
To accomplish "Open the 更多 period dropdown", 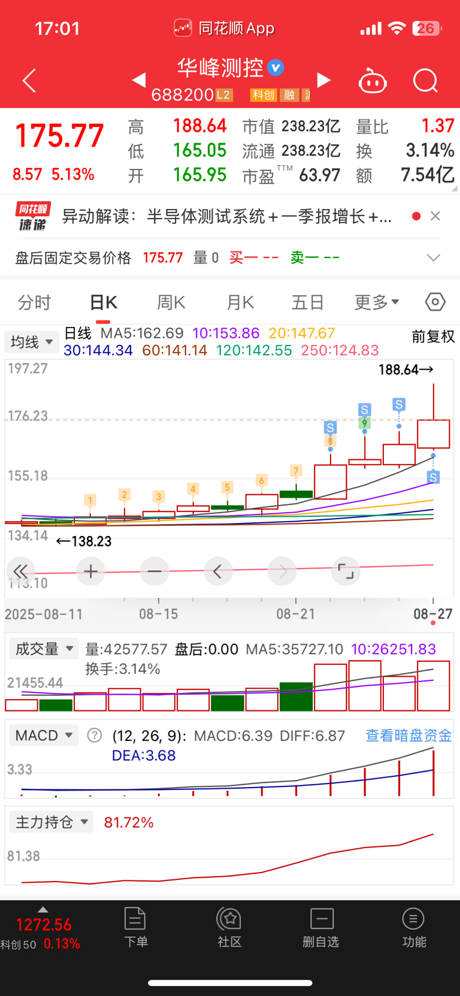I will click(377, 302).
